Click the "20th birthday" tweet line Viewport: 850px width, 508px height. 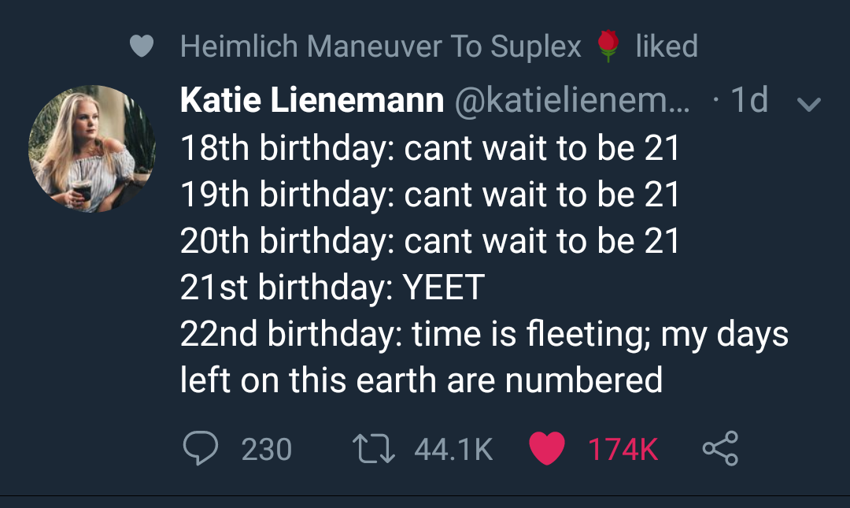(430, 241)
